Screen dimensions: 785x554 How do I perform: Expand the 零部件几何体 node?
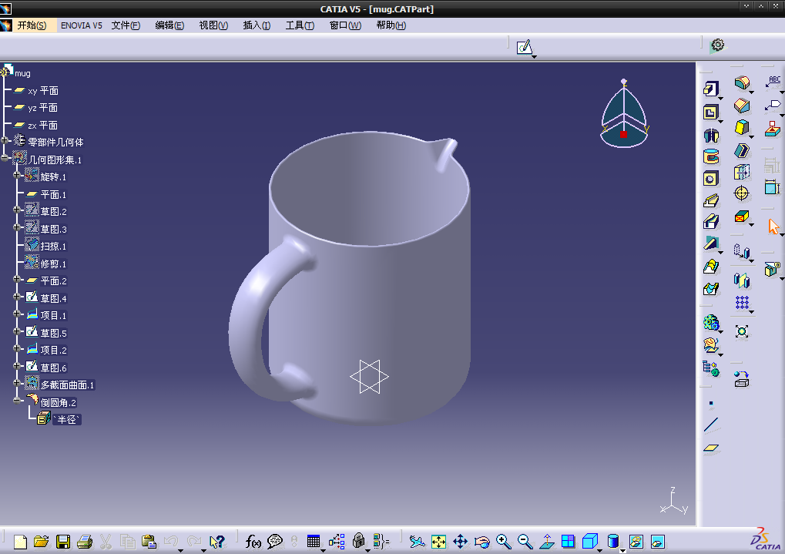tap(5, 141)
